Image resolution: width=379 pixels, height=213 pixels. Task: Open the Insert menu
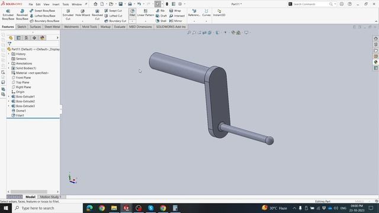click(x=56, y=4)
